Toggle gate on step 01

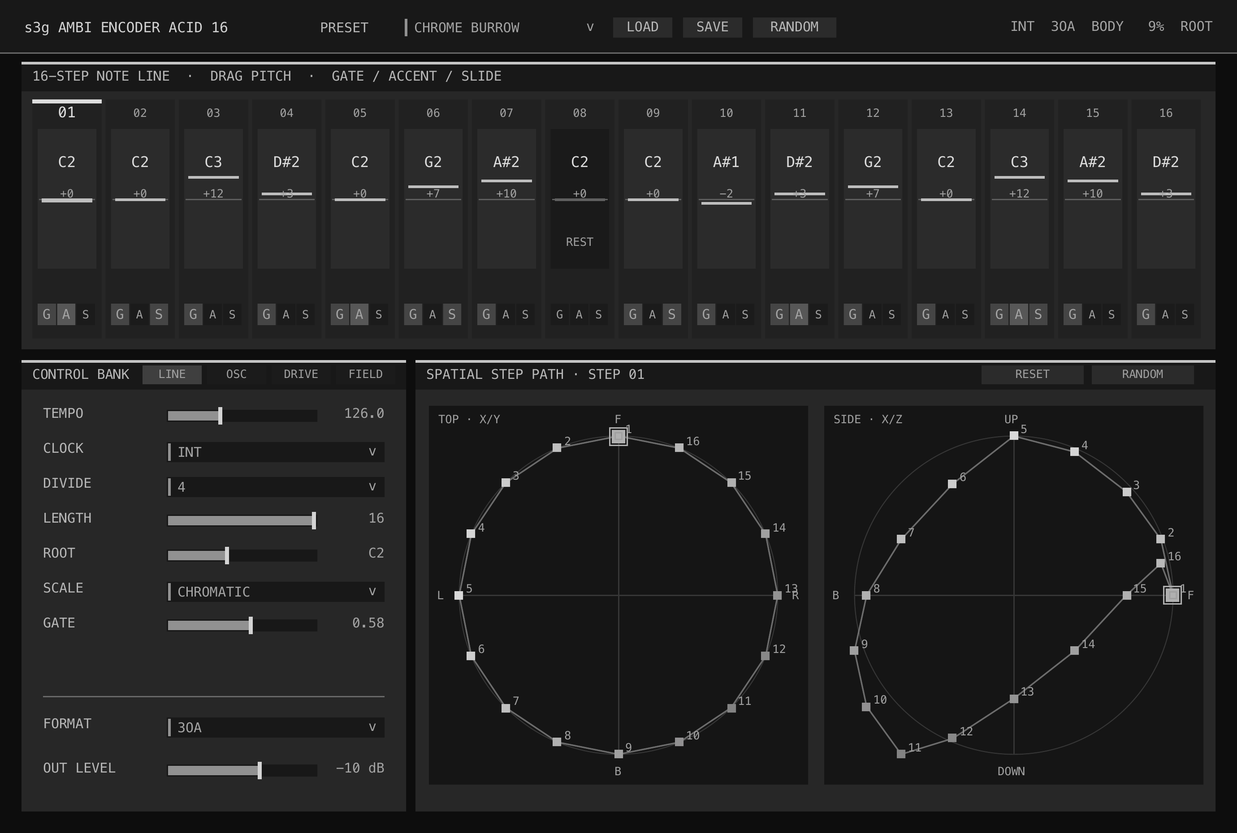[x=47, y=314]
